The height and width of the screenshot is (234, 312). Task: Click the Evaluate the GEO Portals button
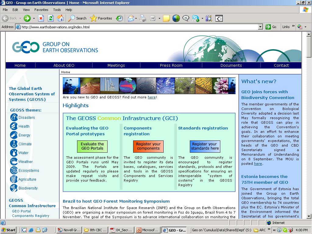(x=92, y=146)
